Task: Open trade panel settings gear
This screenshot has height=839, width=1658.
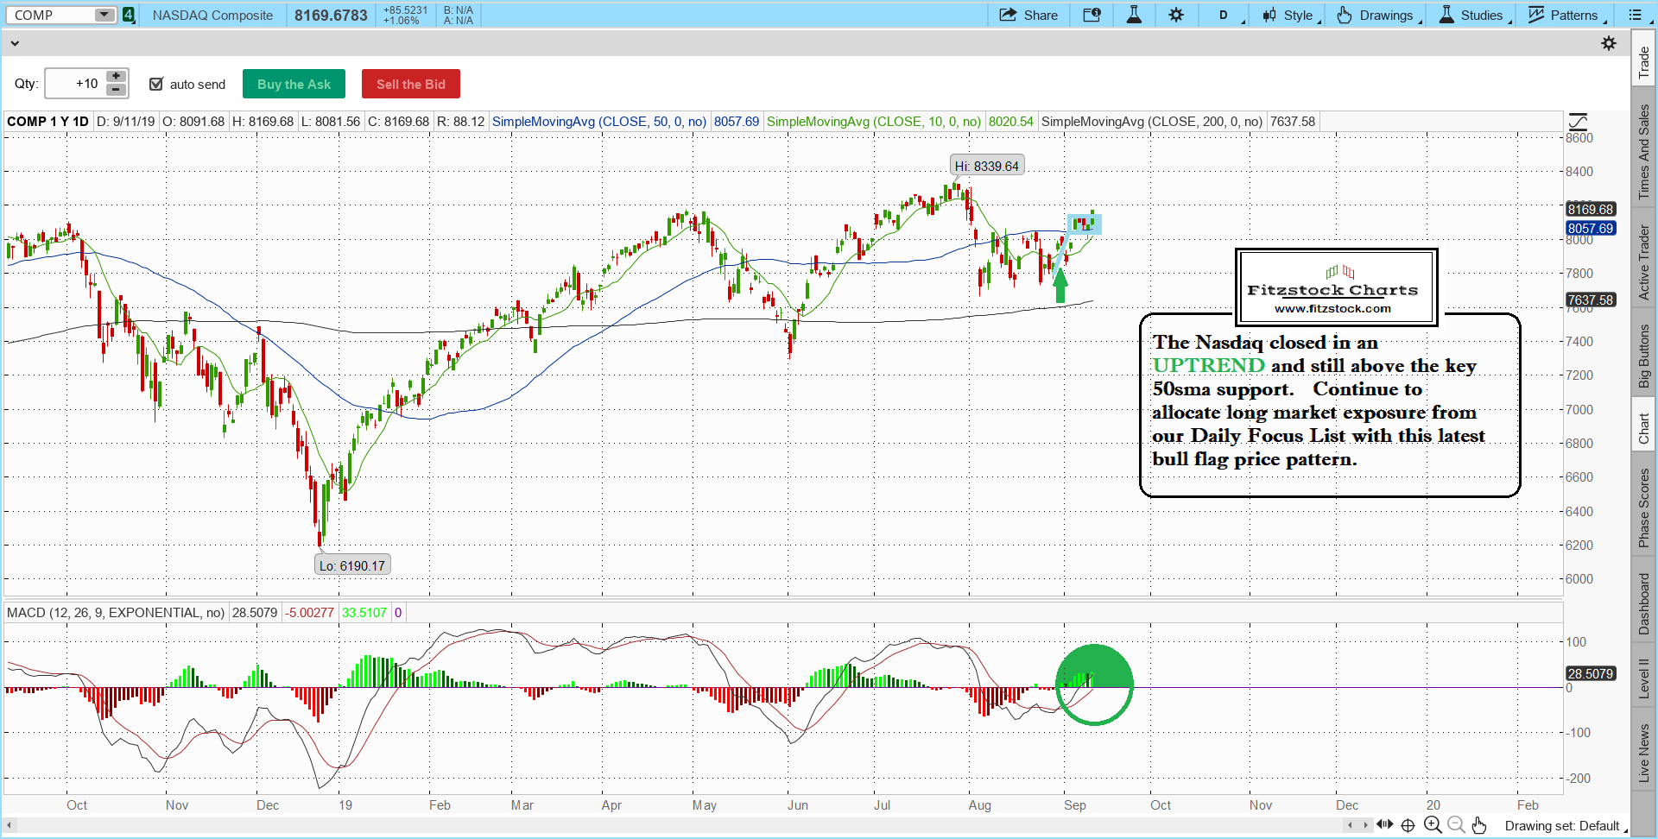Action: coord(1609,43)
